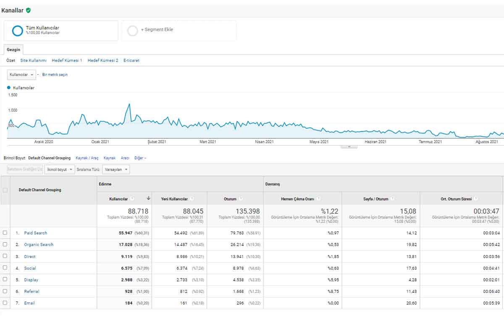
Task: Open Referral channel link
Action: tap(31, 291)
